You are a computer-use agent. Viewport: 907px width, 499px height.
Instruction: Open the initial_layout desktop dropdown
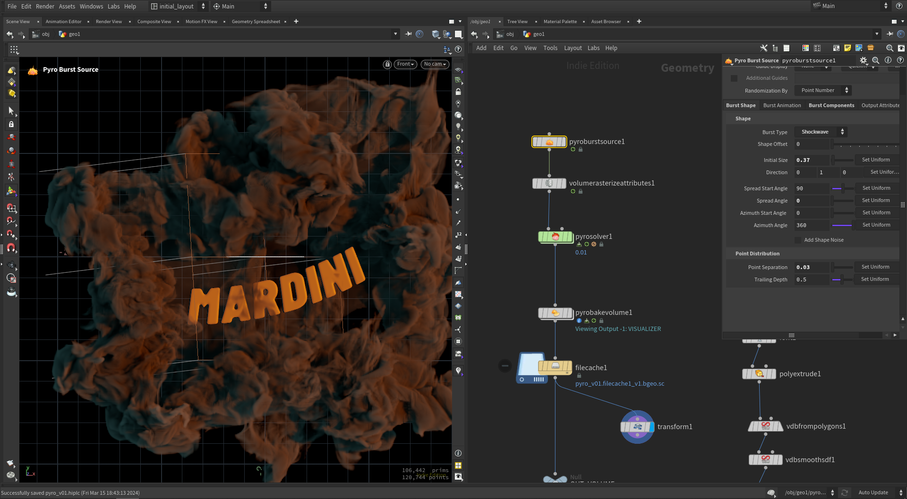178,6
